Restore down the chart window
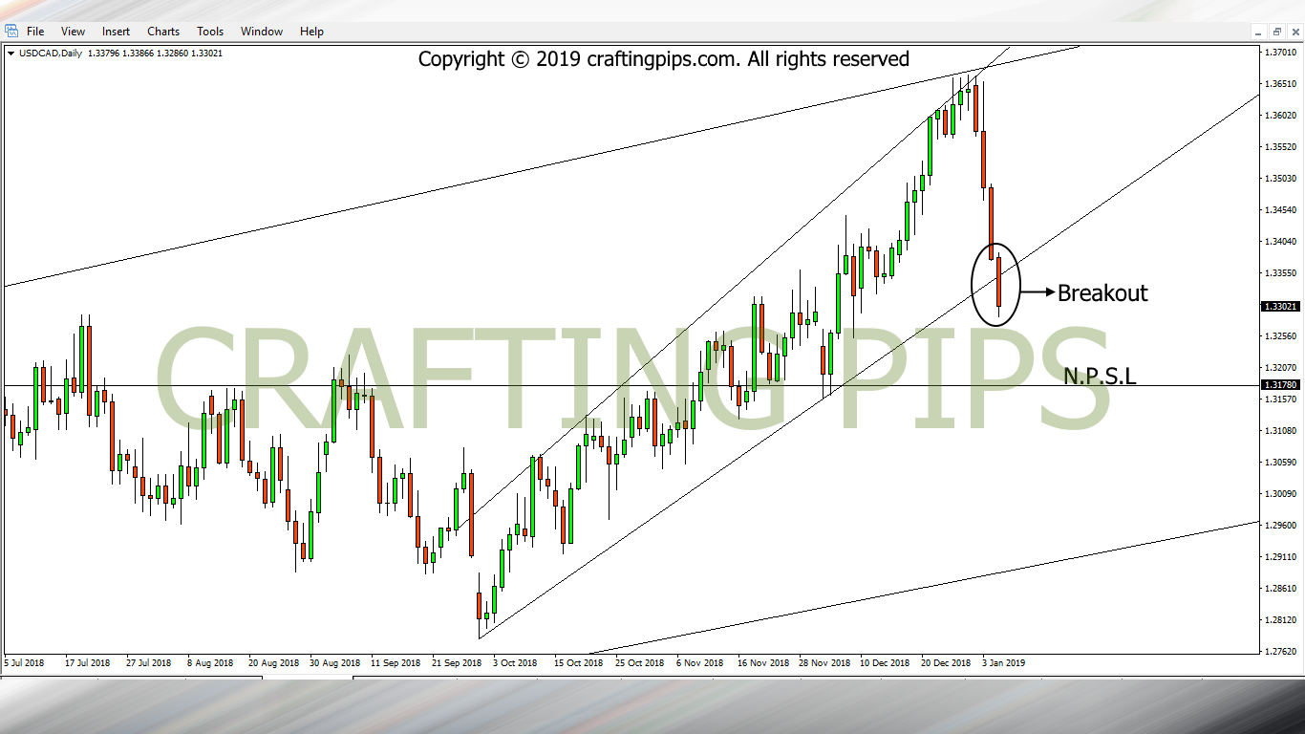The width and height of the screenshot is (1305, 734). (x=1277, y=32)
